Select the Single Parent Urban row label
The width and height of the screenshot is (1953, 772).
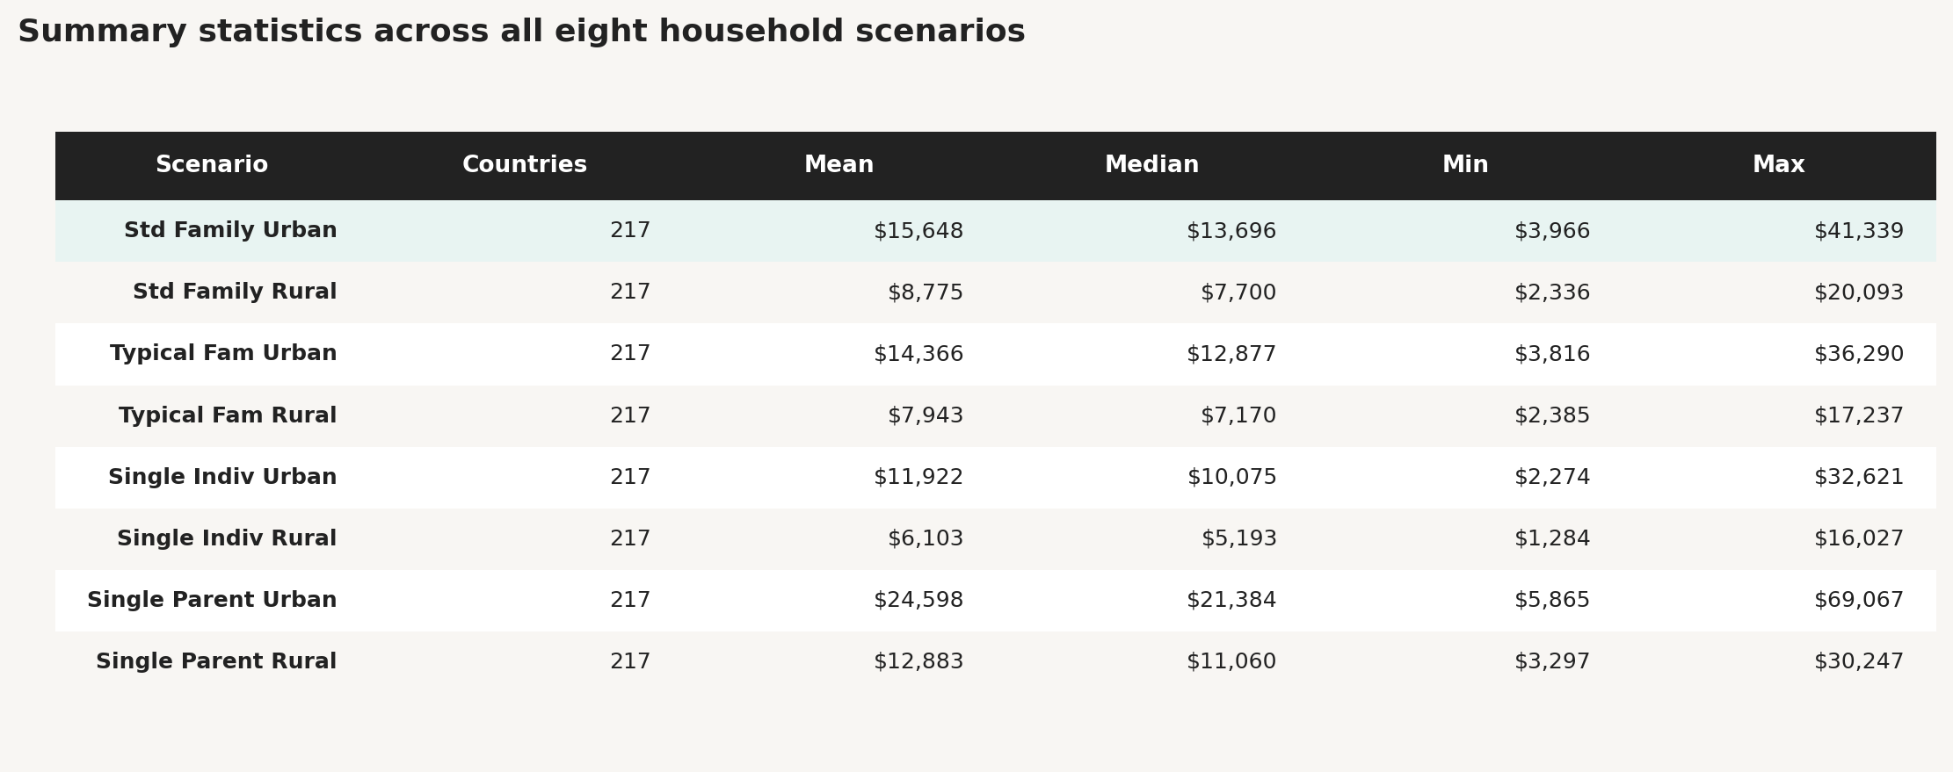[212, 600]
